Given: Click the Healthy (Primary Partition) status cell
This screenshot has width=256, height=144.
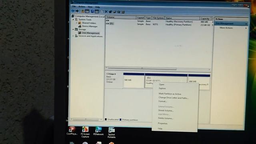Looking at the screenshot, I should [x=178, y=25].
